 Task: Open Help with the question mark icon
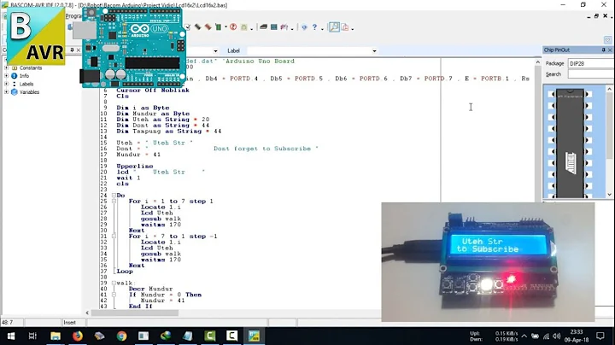tap(314, 27)
